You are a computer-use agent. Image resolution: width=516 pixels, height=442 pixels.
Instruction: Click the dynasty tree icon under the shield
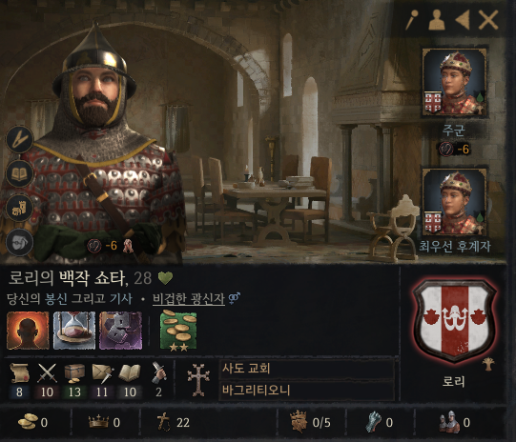(x=489, y=364)
